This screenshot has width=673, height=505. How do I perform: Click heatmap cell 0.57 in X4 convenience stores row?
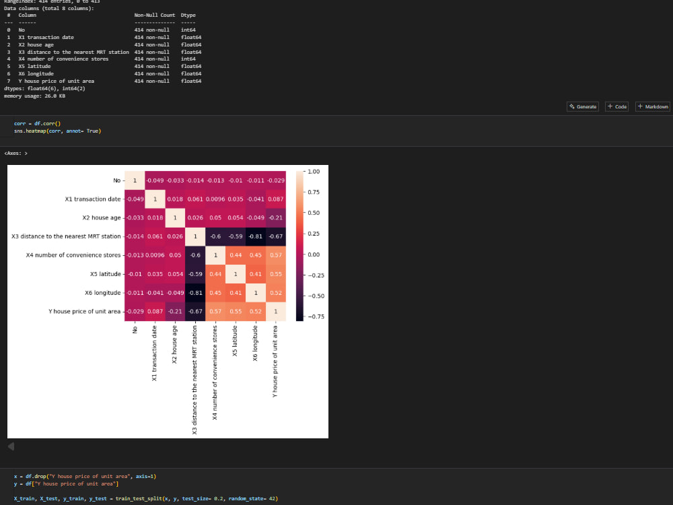pos(275,255)
